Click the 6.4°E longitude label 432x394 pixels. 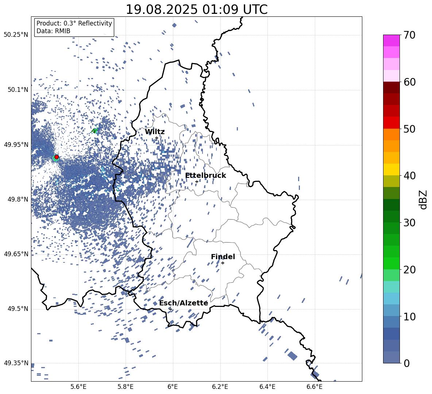point(267,387)
